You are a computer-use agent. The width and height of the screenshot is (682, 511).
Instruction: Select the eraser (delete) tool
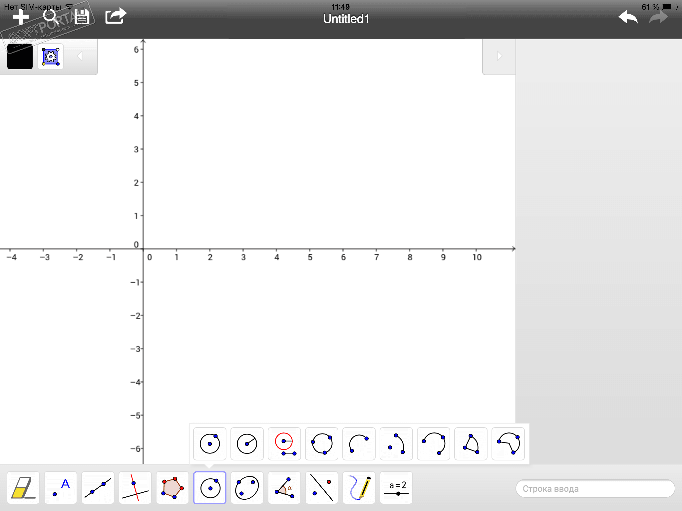23,488
